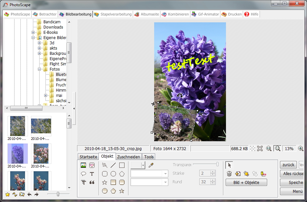Click the trash can delete-object icon
This screenshot has width=307, height=202.
(230, 174)
